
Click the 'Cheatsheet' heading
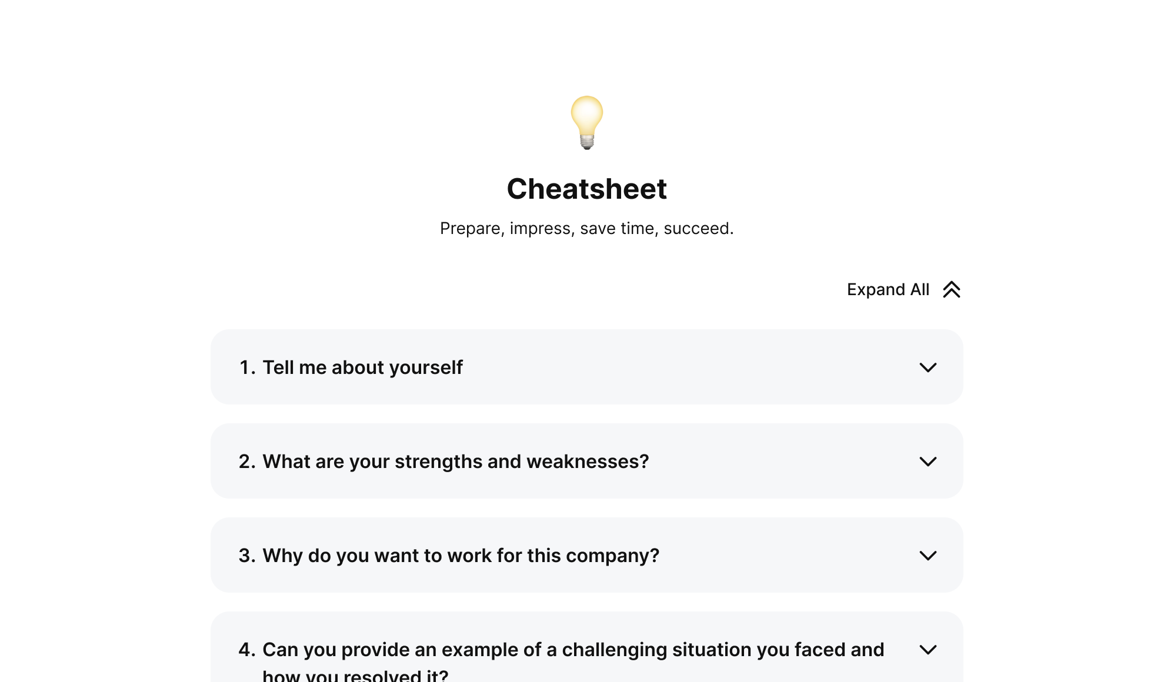[x=587, y=189]
